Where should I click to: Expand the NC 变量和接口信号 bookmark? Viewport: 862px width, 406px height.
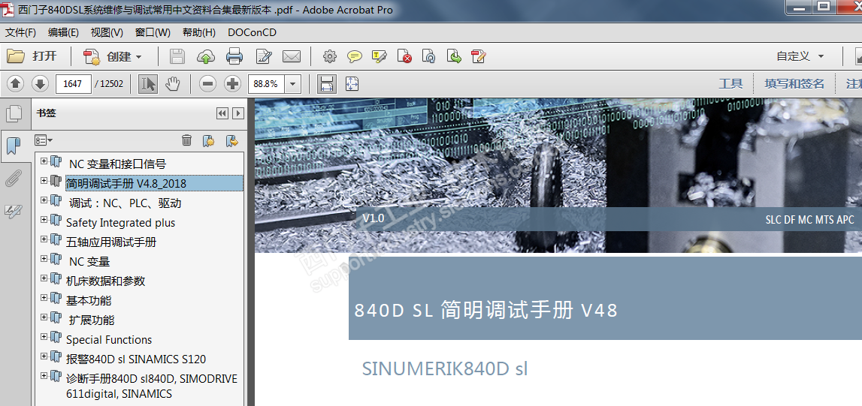click(x=44, y=161)
